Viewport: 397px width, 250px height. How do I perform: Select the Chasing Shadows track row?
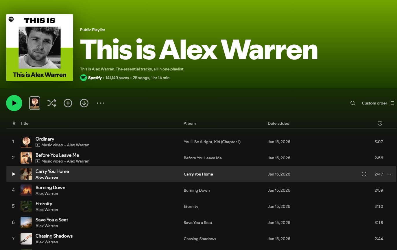click(201, 239)
